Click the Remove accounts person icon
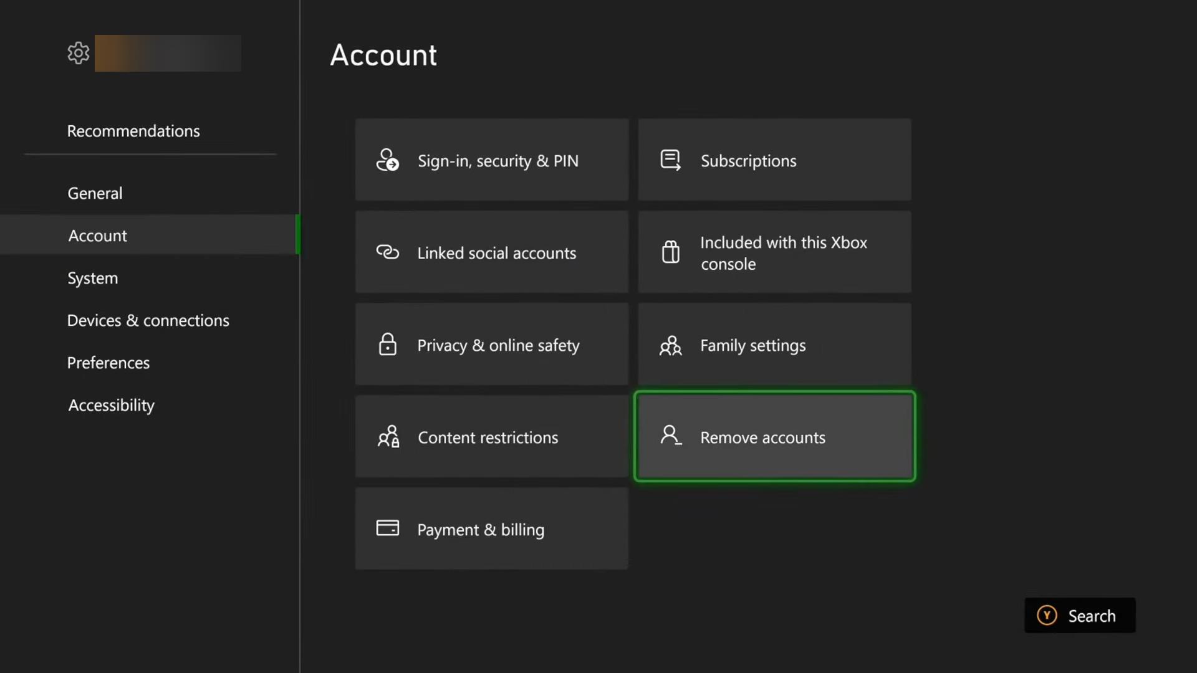 (x=670, y=435)
